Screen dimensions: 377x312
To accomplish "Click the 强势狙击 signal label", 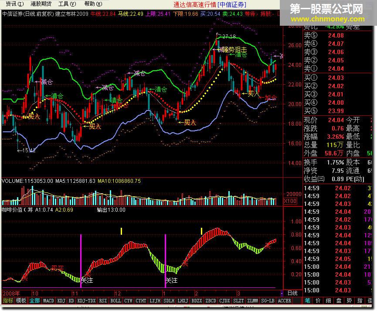I will pyautogui.click(x=234, y=50).
